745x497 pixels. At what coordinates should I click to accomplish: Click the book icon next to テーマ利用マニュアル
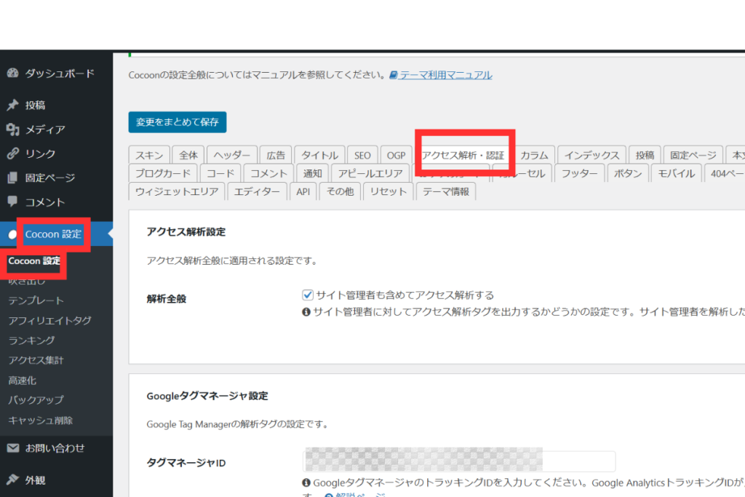pyautogui.click(x=394, y=75)
